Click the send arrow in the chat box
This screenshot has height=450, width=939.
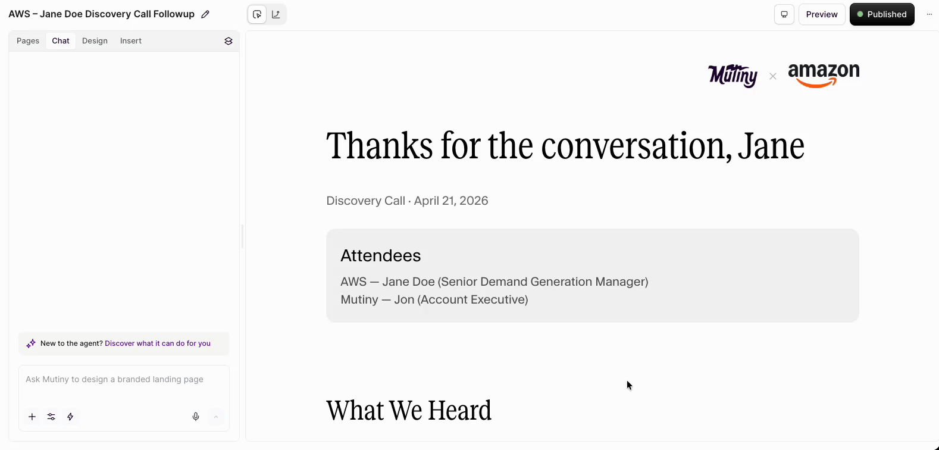216,417
